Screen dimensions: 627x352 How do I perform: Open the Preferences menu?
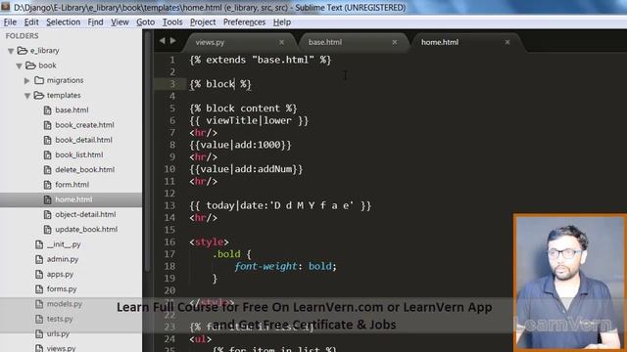pyautogui.click(x=244, y=22)
